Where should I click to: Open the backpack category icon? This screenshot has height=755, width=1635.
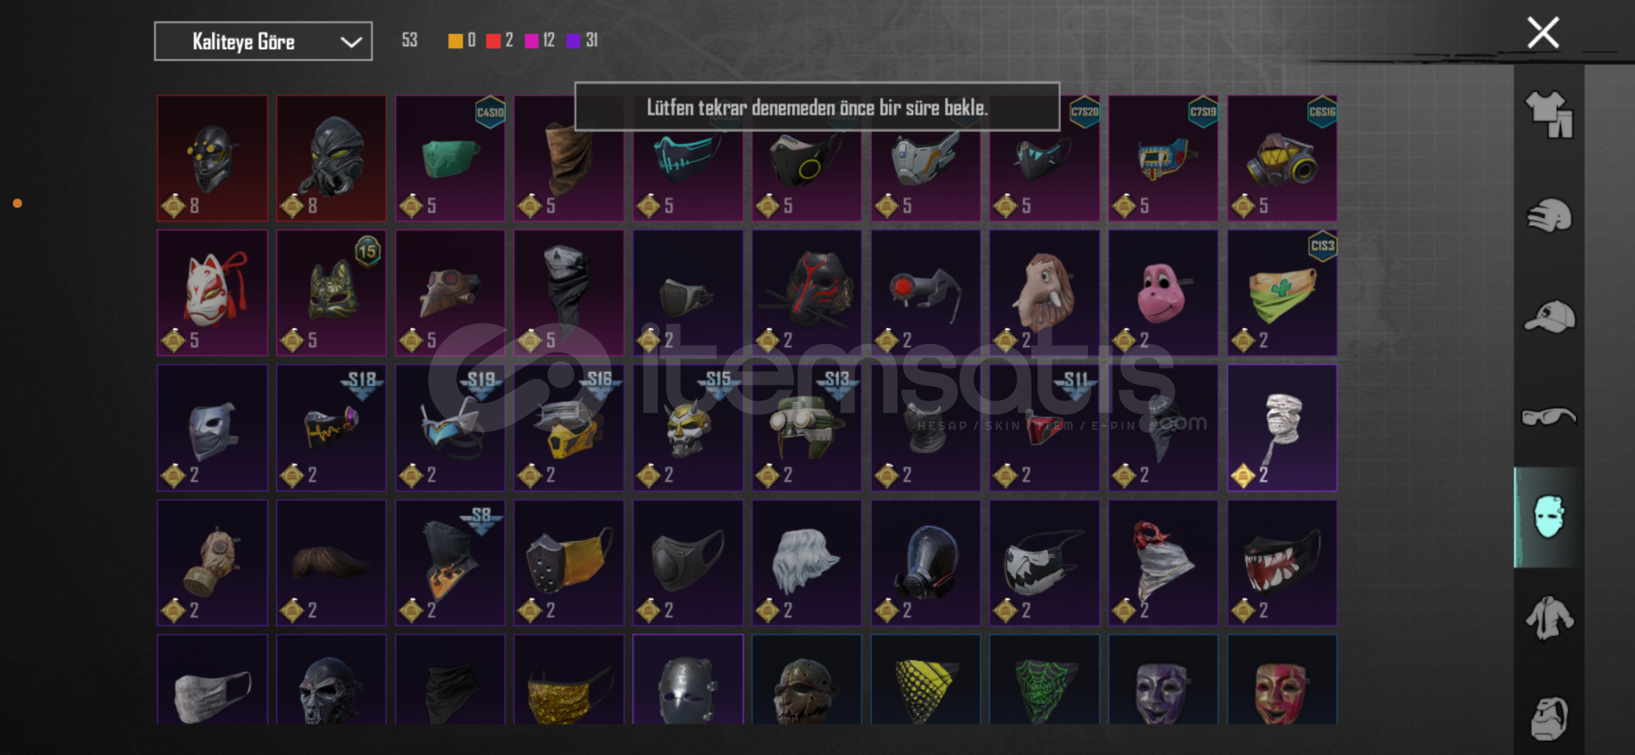(1549, 718)
